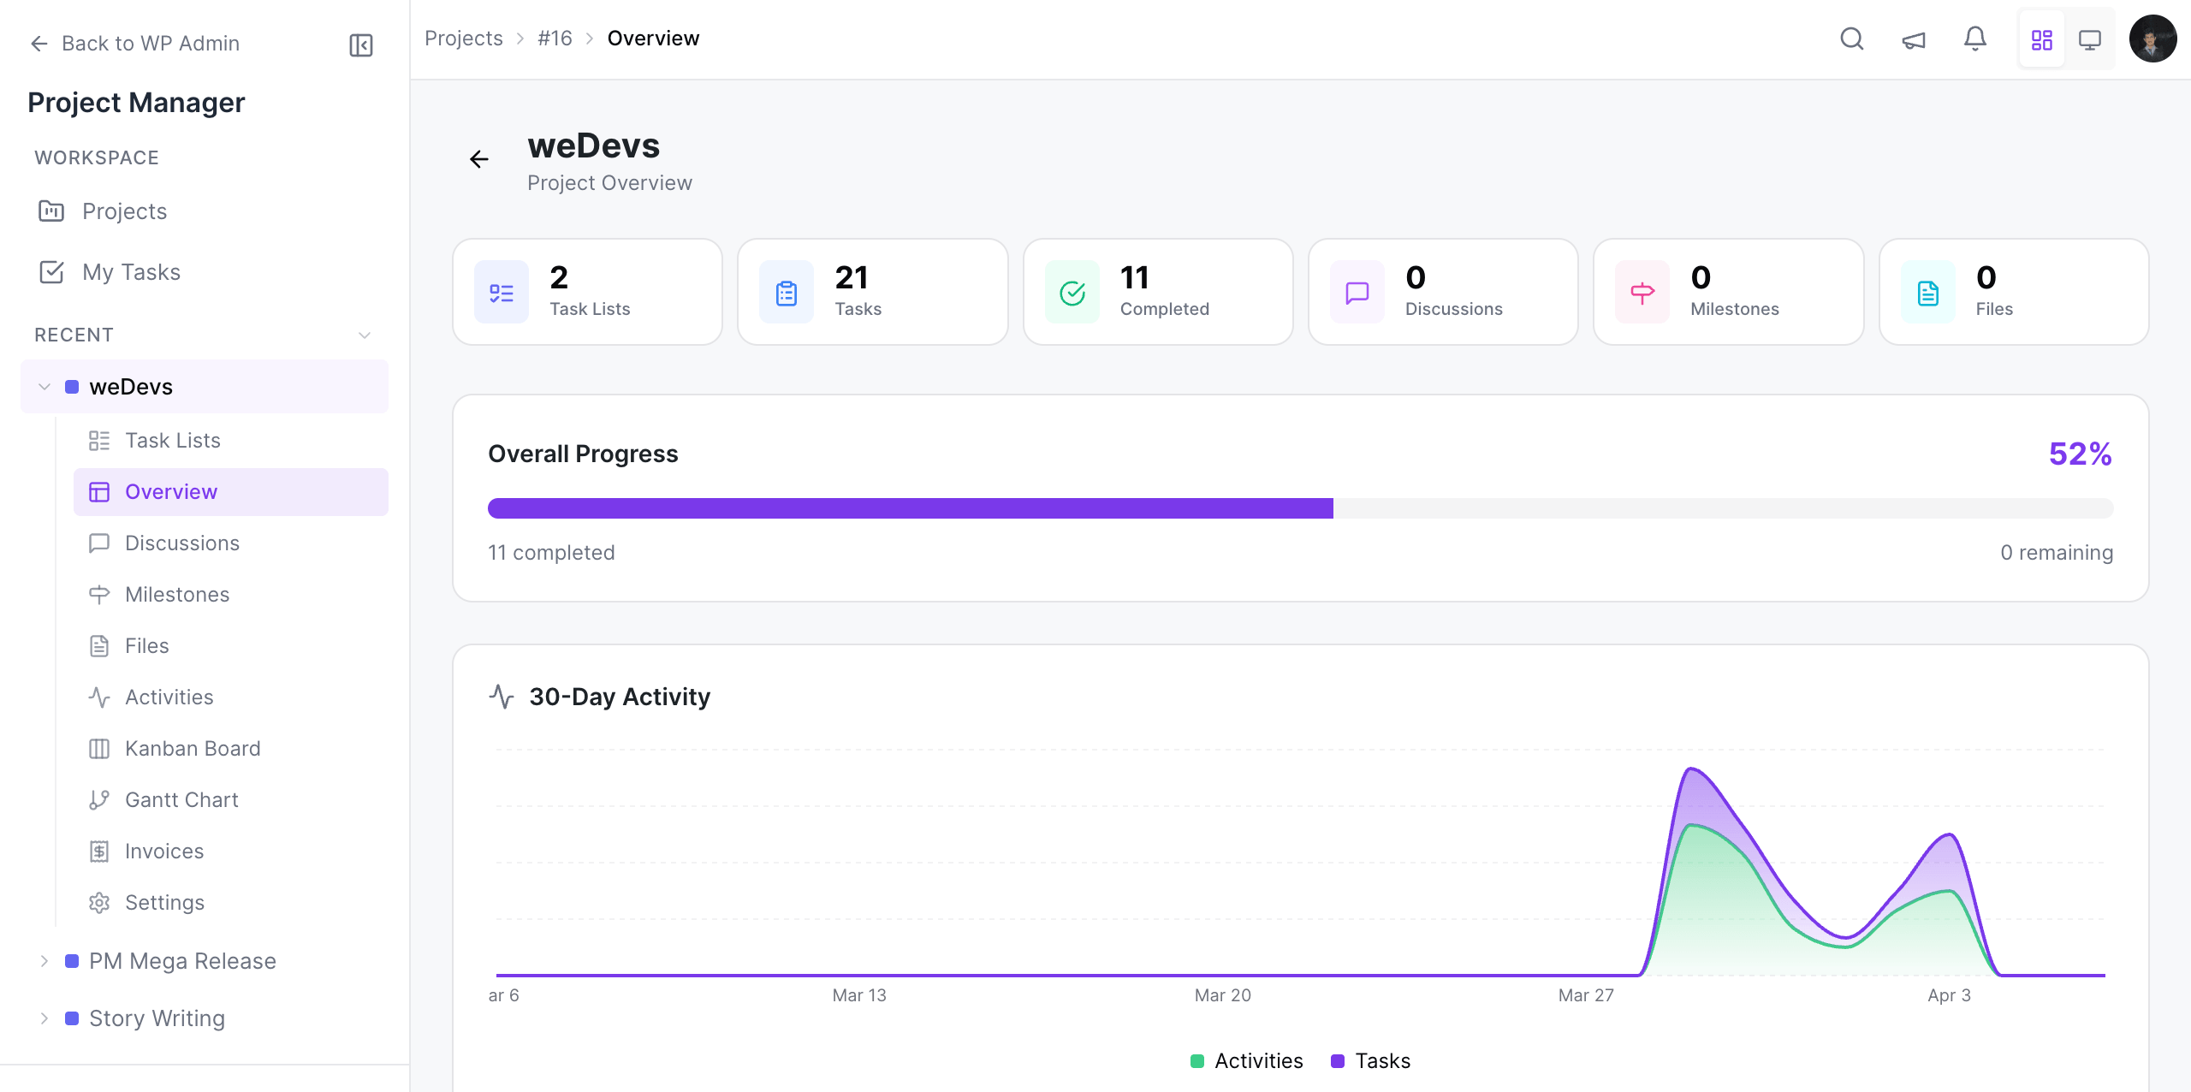Open notifications via the bell icon

[x=1975, y=39]
